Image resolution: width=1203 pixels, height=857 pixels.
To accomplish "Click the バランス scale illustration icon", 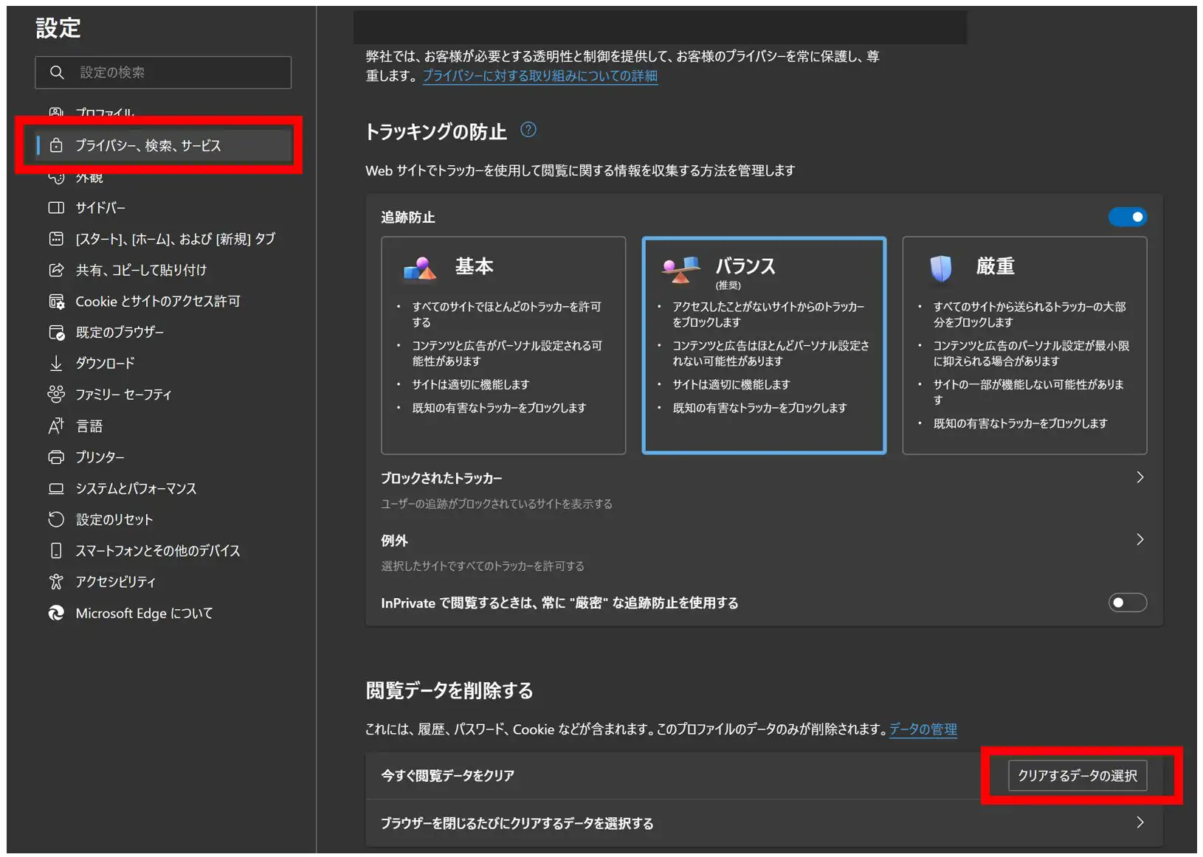I will (x=680, y=270).
